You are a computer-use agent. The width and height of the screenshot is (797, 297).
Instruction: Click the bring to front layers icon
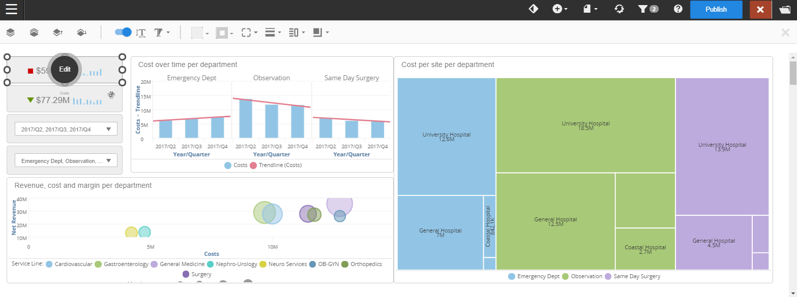[x=10, y=32]
